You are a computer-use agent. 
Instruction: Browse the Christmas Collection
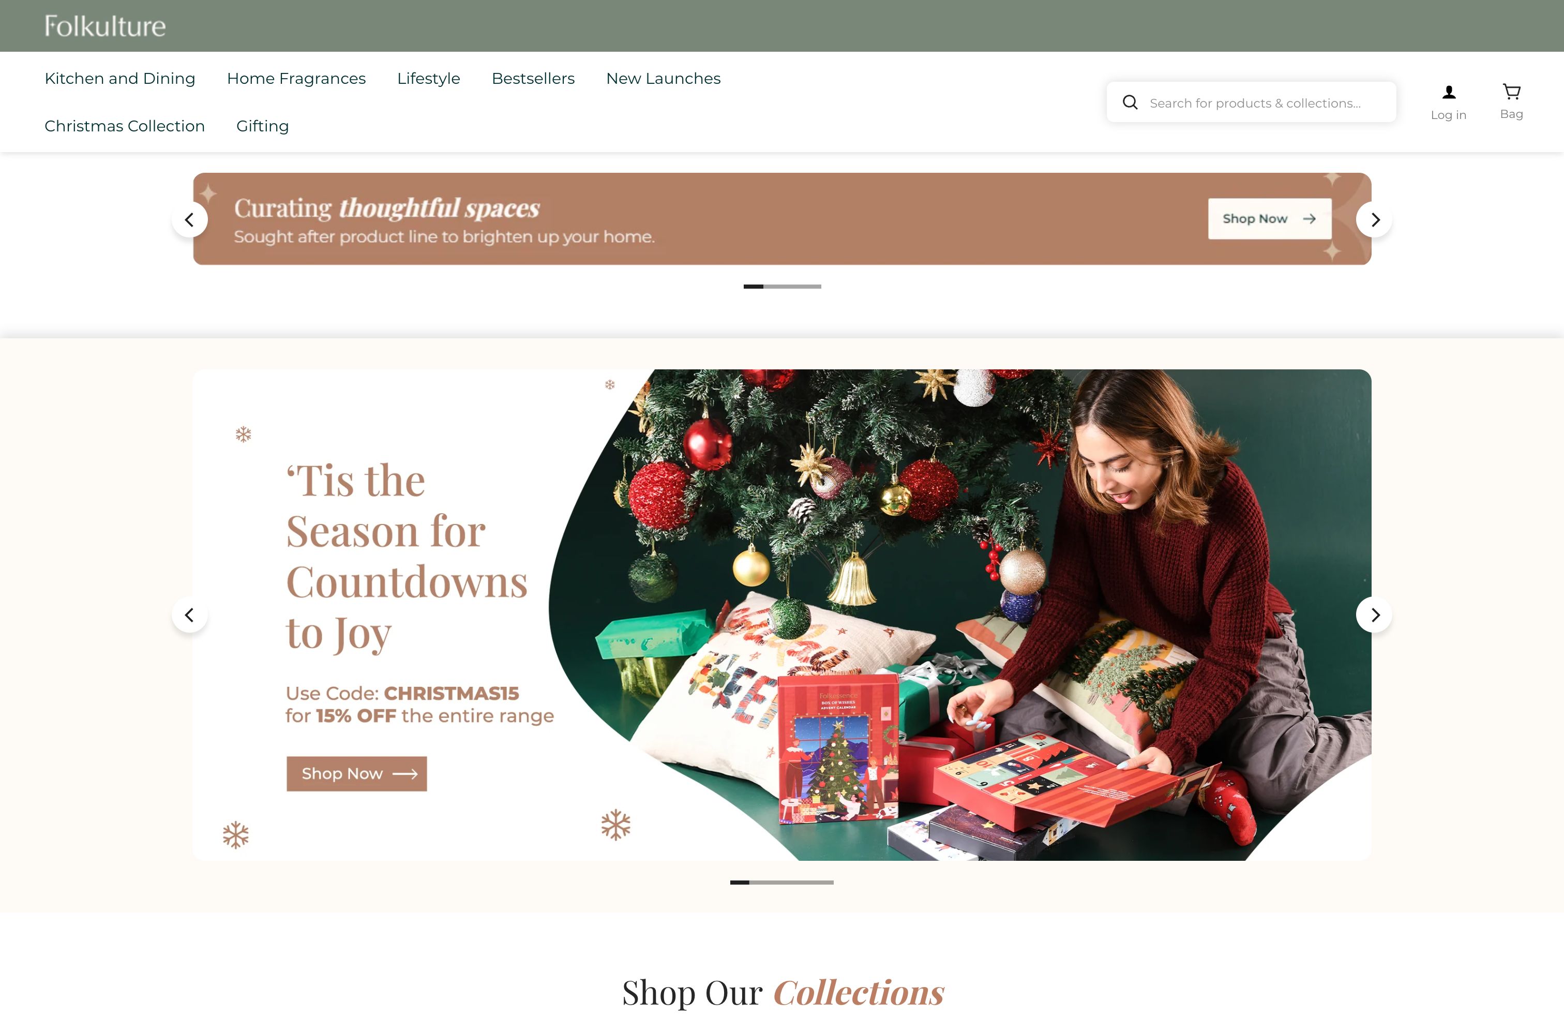tap(124, 126)
